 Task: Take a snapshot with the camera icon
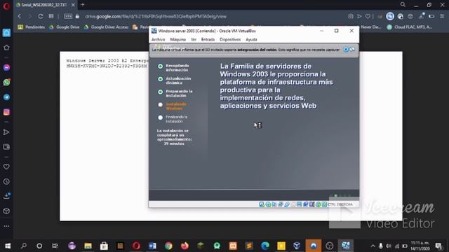[351, 16]
